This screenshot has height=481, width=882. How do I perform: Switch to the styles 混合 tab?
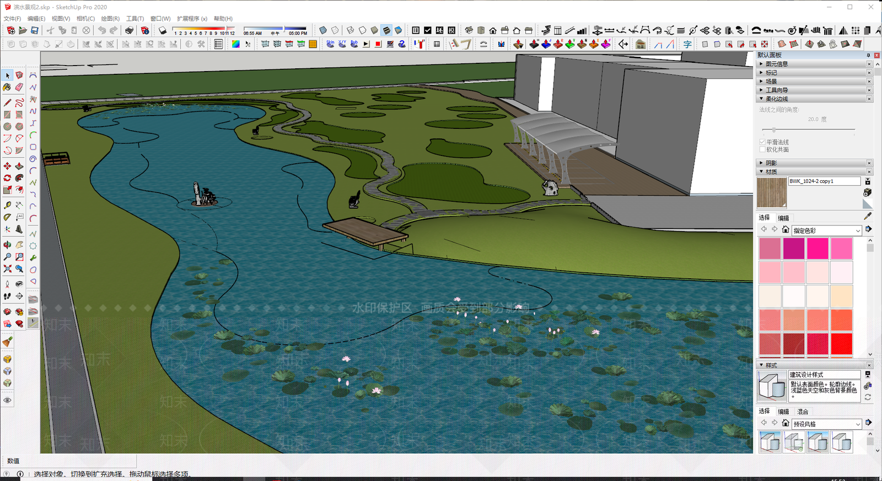pos(803,412)
